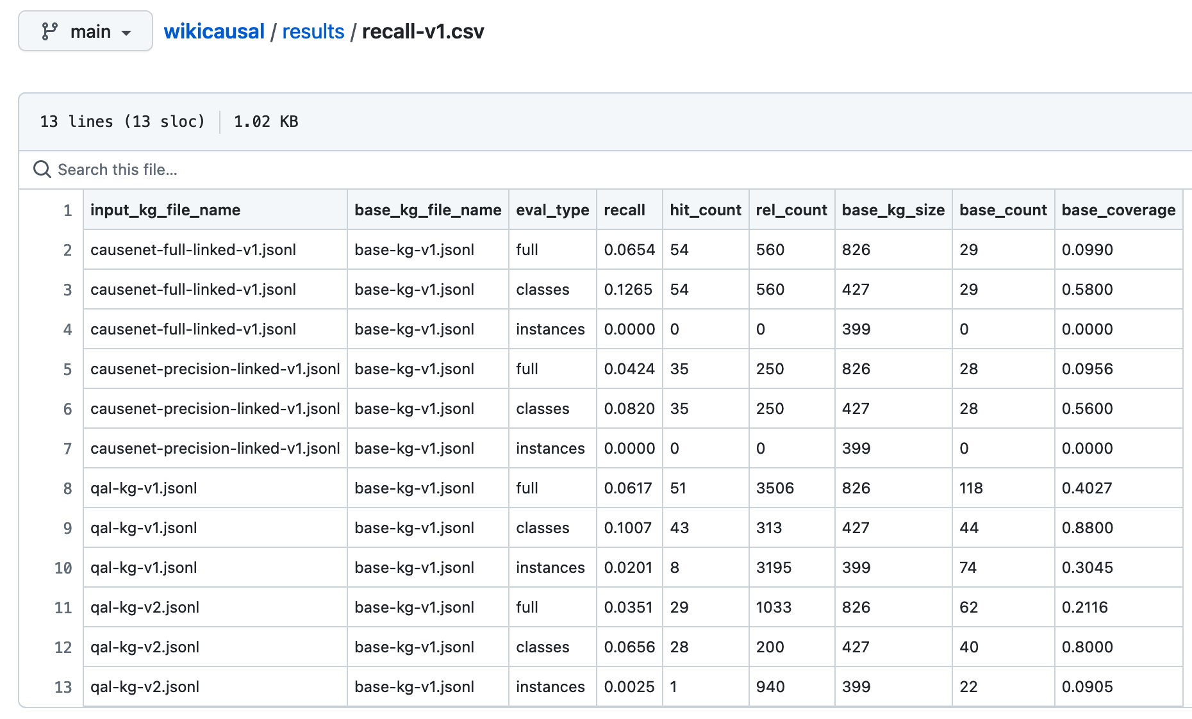Image resolution: width=1192 pixels, height=719 pixels.
Task: Click the git branch icon
Action: click(x=49, y=31)
